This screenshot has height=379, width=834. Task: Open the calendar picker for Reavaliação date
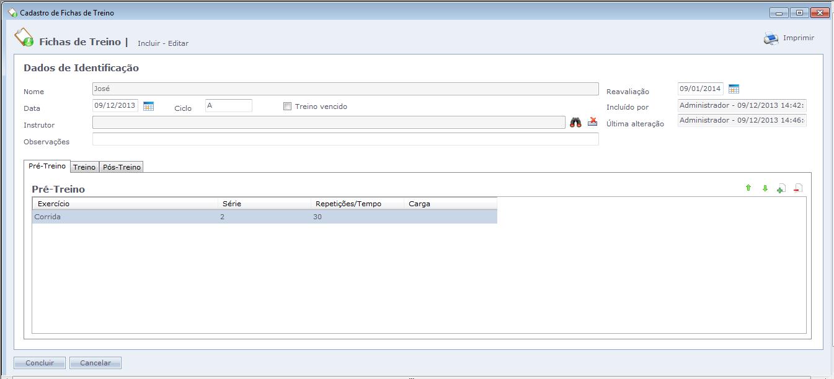[x=734, y=89]
